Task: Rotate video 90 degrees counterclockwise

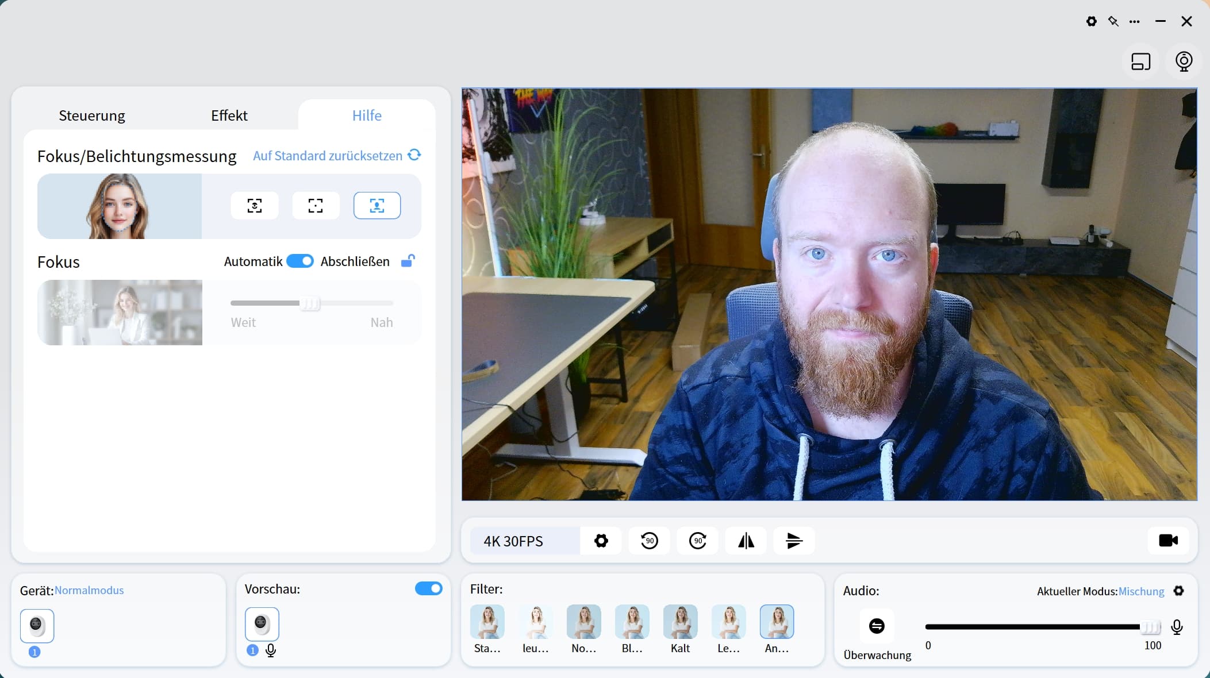Action: (x=649, y=541)
